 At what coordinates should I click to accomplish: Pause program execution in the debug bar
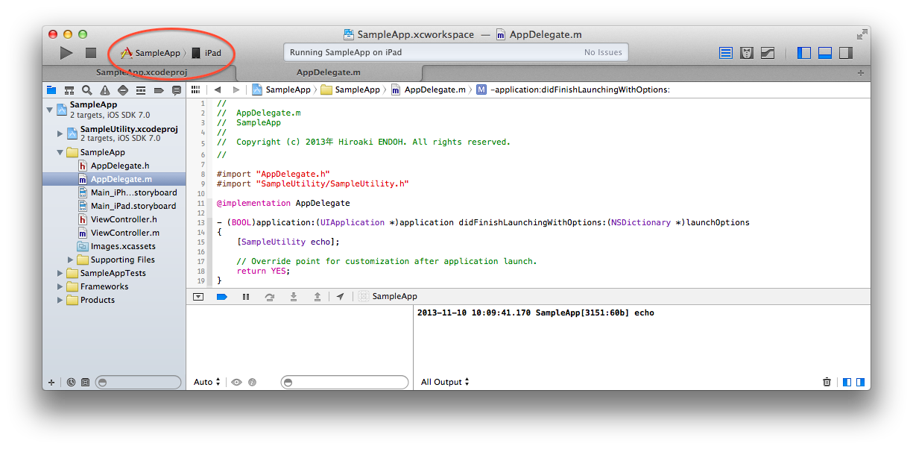point(246,297)
